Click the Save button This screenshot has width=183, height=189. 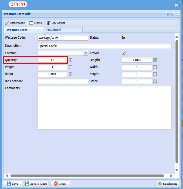pos(13,183)
